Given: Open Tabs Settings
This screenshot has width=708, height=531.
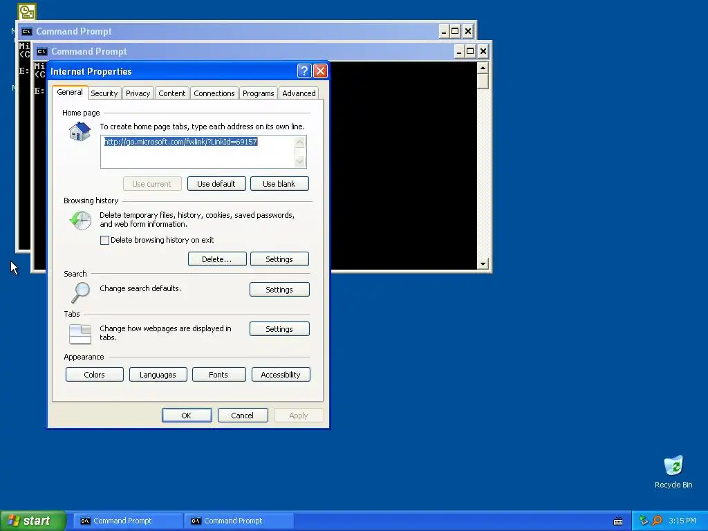Looking at the screenshot, I should tap(279, 329).
